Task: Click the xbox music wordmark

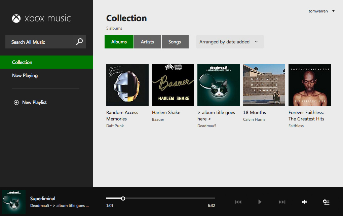Action: pos(48,18)
